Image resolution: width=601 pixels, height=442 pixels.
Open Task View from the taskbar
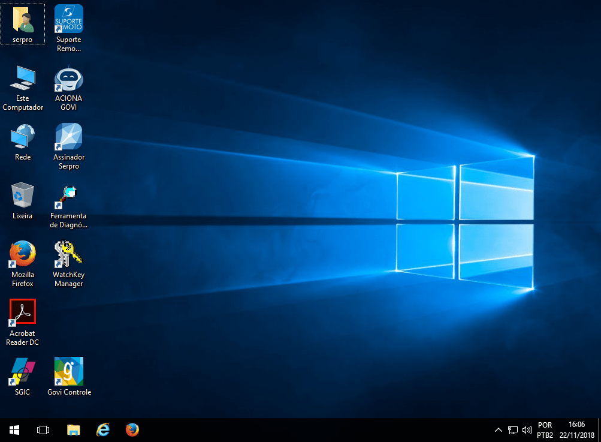[43, 430]
